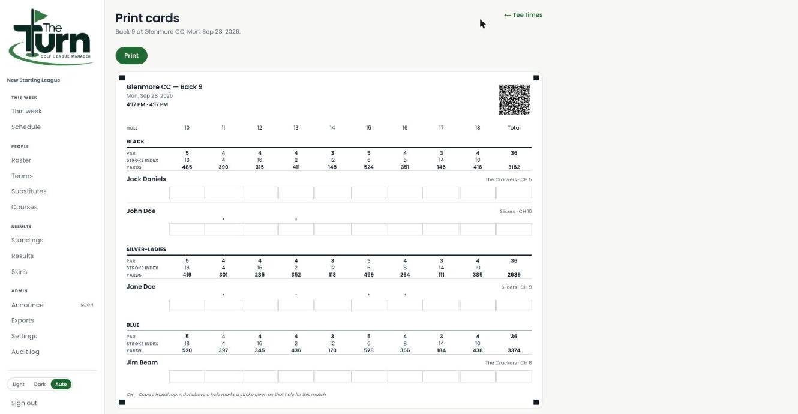Click the 'Total' column header
Image resolution: width=798 pixels, height=414 pixels.
(514, 128)
